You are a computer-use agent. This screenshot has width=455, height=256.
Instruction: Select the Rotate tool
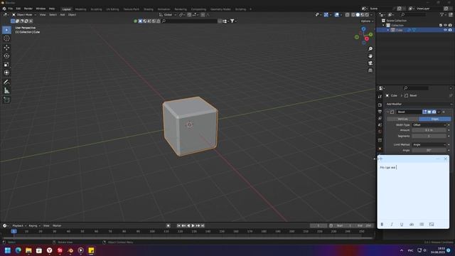[x=6, y=55]
